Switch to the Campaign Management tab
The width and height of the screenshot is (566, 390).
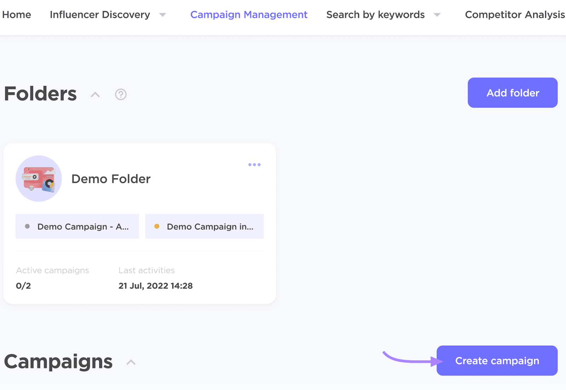[249, 15]
